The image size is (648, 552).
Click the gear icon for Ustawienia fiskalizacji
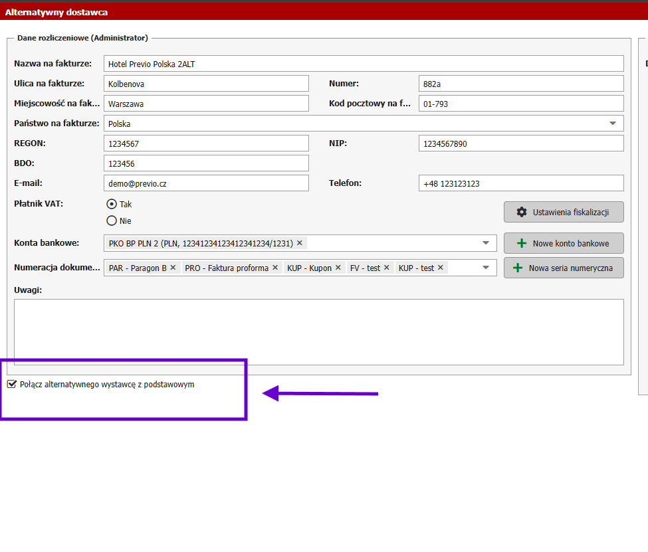(521, 212)
